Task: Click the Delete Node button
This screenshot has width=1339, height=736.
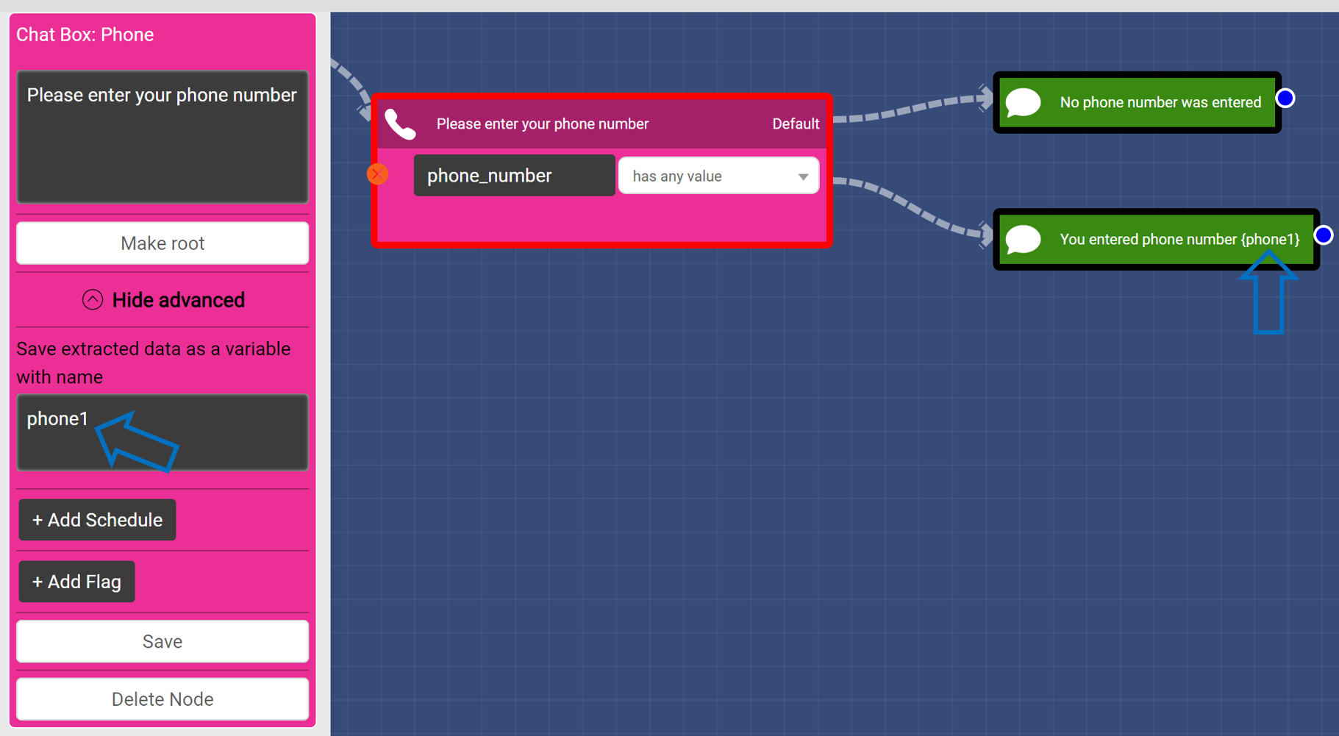Action: click(163, 699)
